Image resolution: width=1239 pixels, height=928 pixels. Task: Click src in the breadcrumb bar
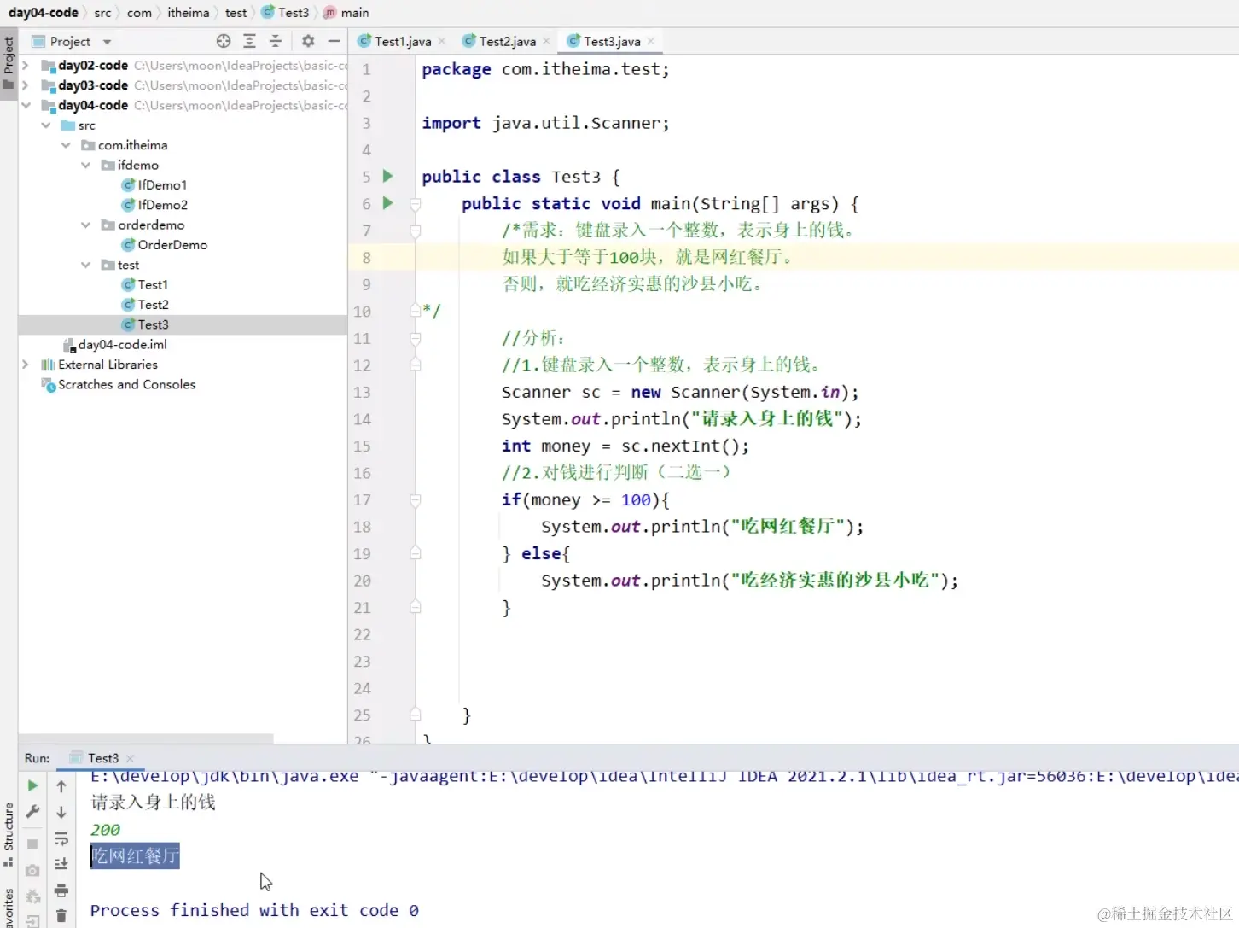coord(102,12)
